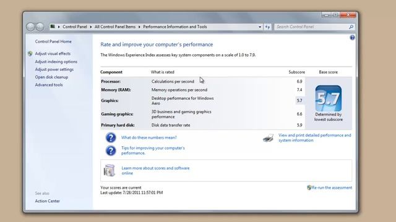Click the 6.9 Processor subscore
The image size is (396, 222).
click(x=299, y=81)
